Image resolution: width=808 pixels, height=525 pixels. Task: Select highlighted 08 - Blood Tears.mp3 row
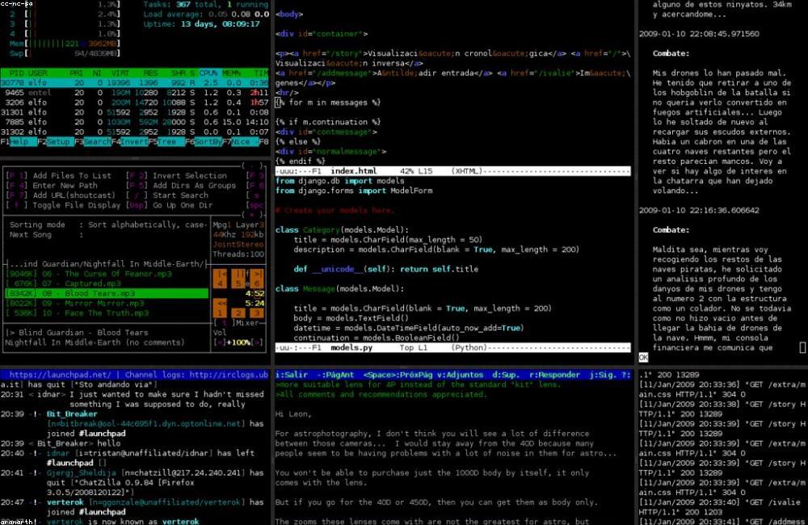(x=107, y=294)
